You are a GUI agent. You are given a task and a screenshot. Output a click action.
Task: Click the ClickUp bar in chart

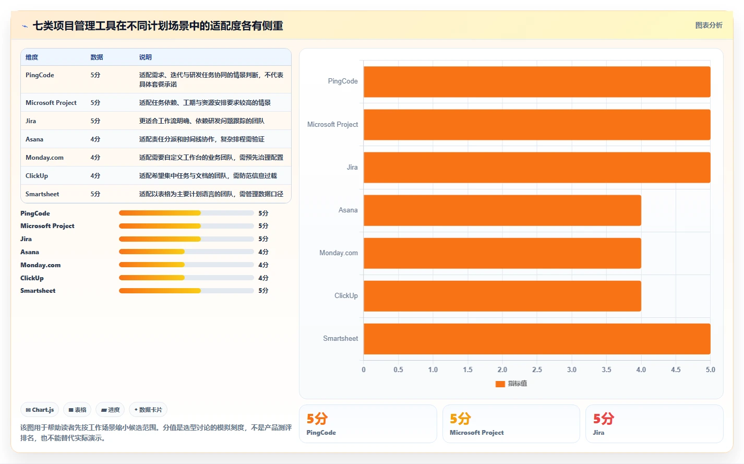(x=502, y=296)
